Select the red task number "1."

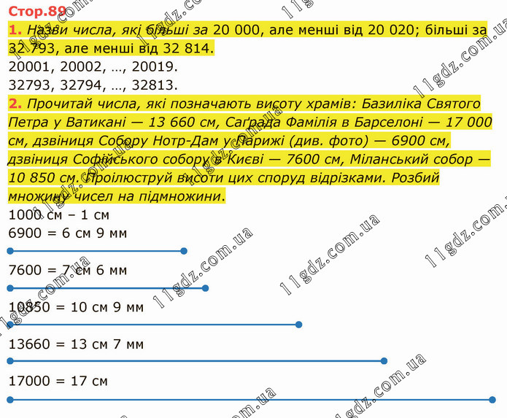(15, 30)
